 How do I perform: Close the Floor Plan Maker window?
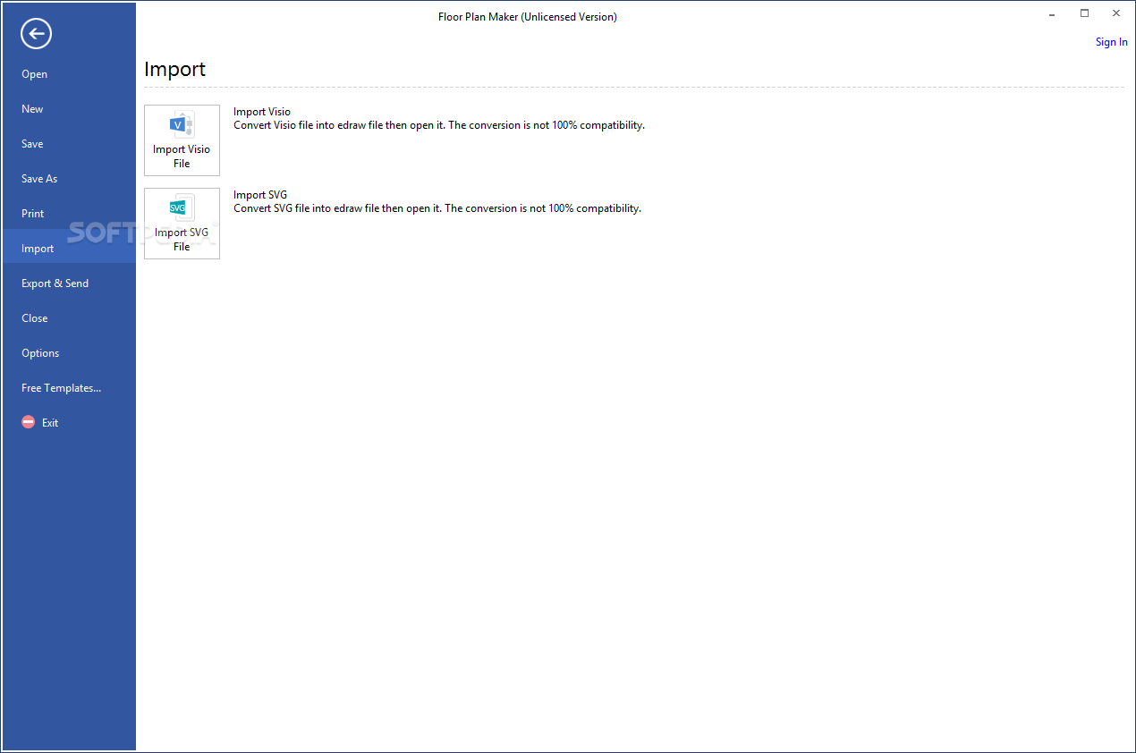pyautogui.click(x=1116, y=13)
